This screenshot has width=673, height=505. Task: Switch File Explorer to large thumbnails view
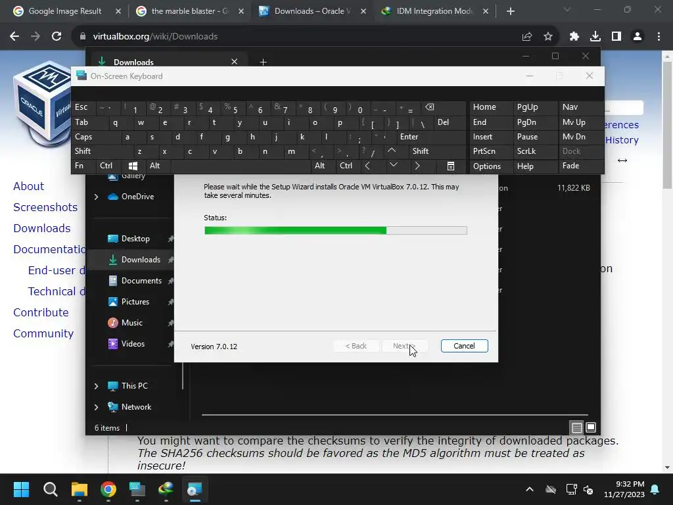(591, 427)
